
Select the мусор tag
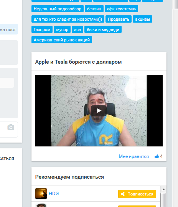62,29
